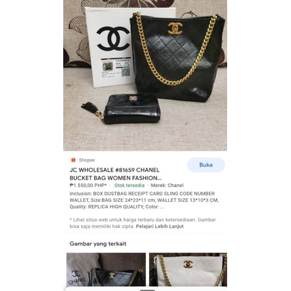
Task: Click the Stok tersedia availability label
Action: pyautogui.click(x=129, y=185)
